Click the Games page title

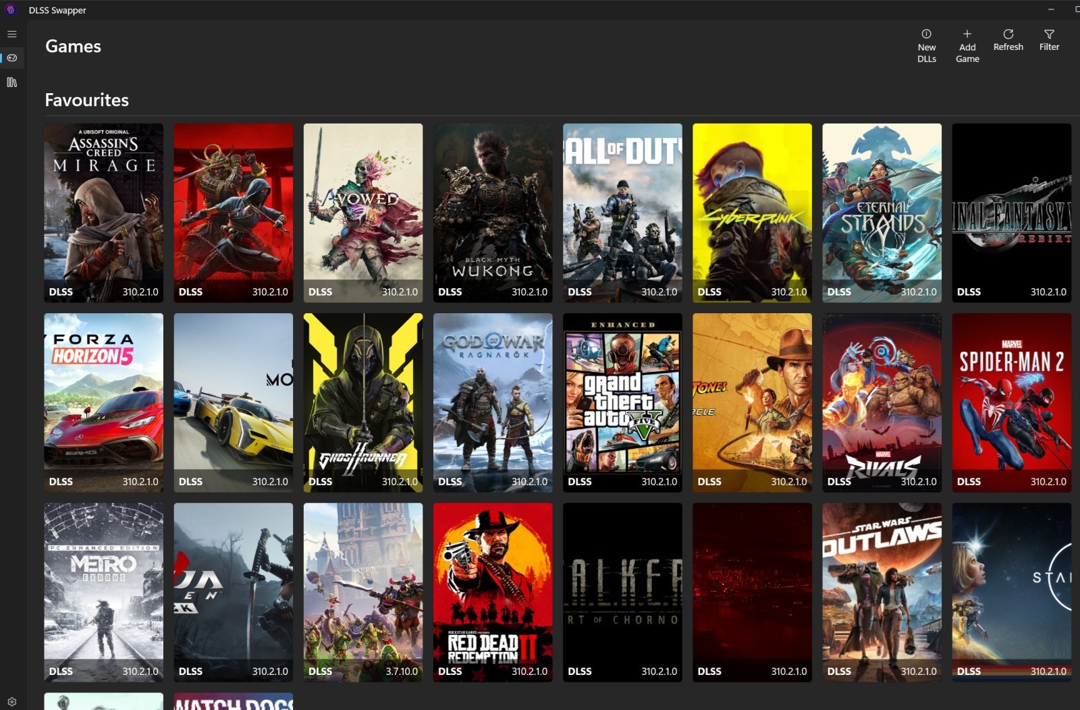point(73,46)
